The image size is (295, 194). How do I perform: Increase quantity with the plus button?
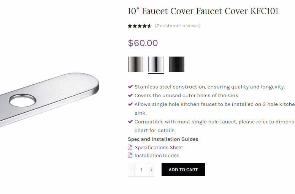point(152,170)
